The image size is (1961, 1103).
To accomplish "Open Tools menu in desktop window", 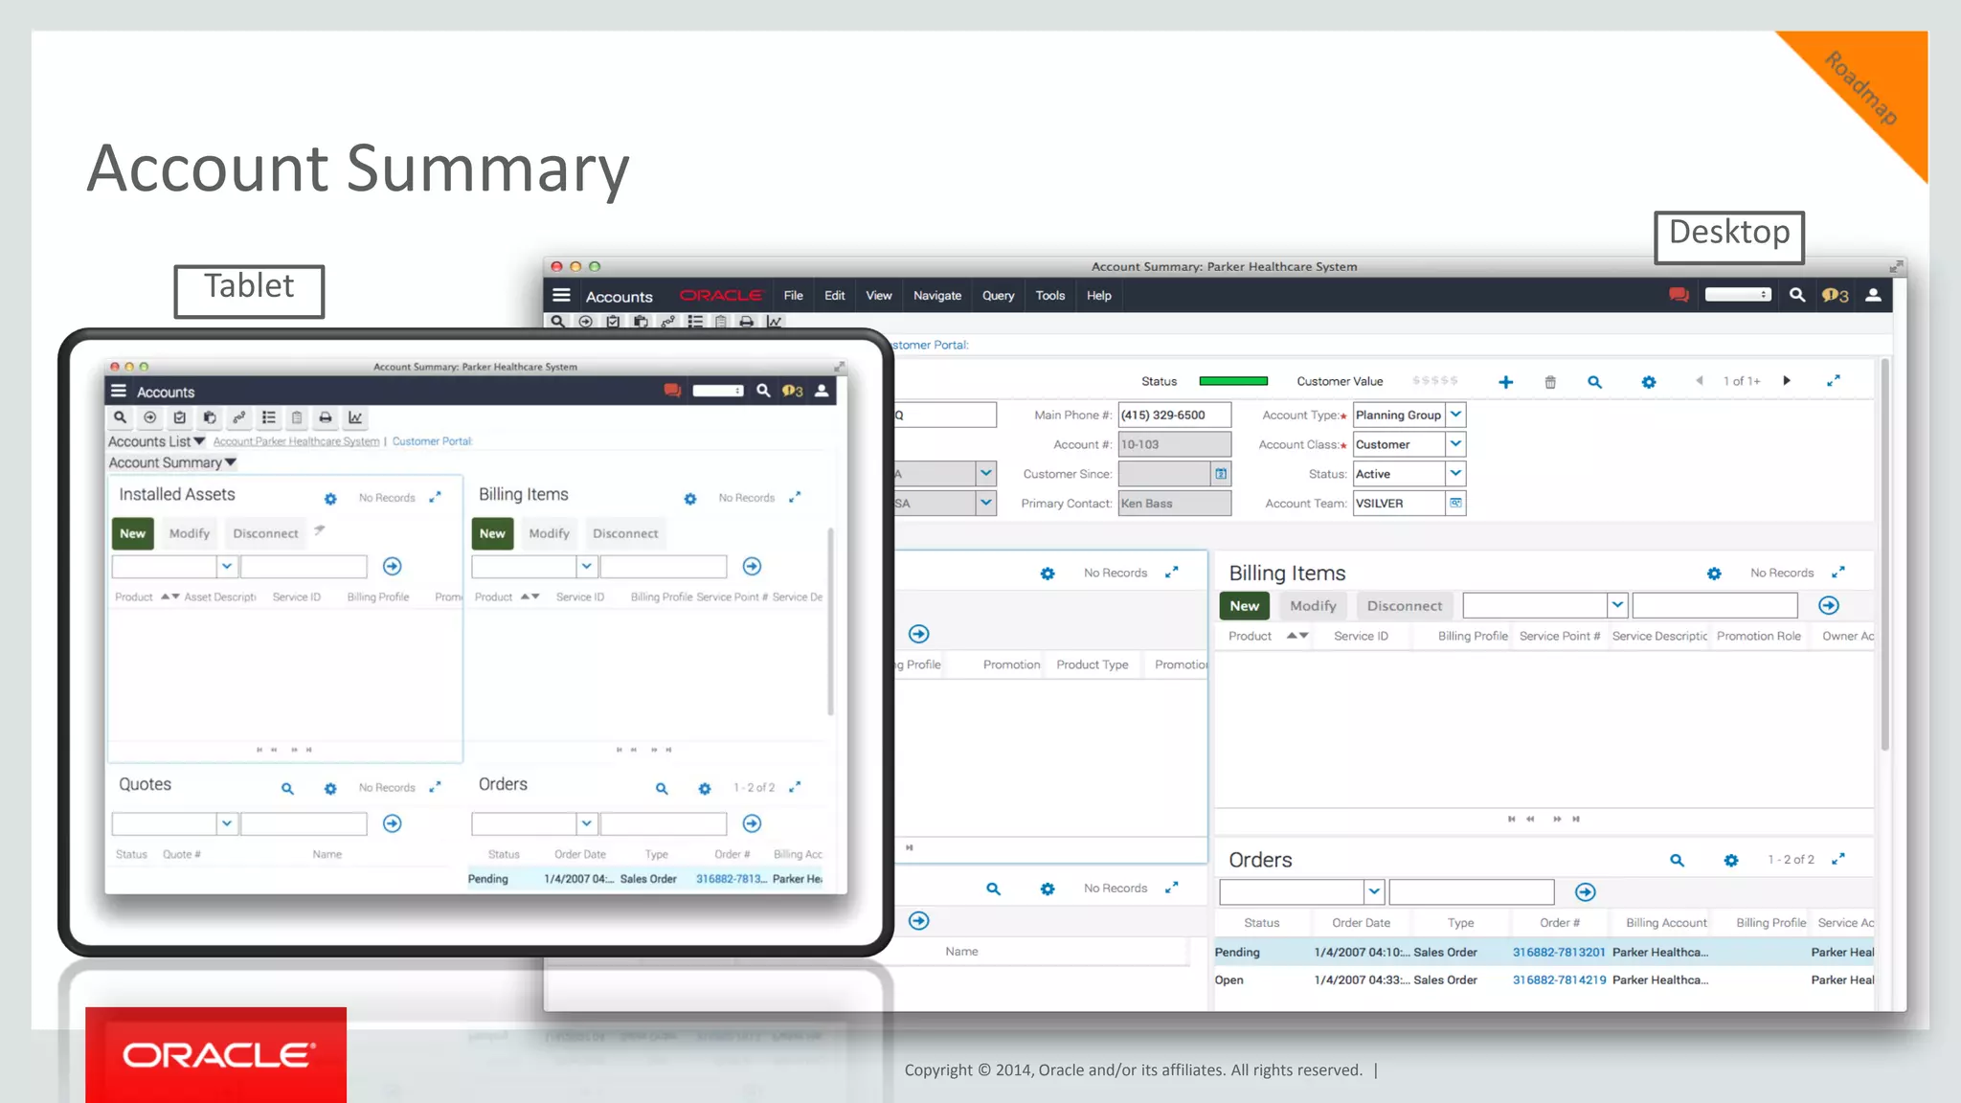I will [x=1050, y=296].
